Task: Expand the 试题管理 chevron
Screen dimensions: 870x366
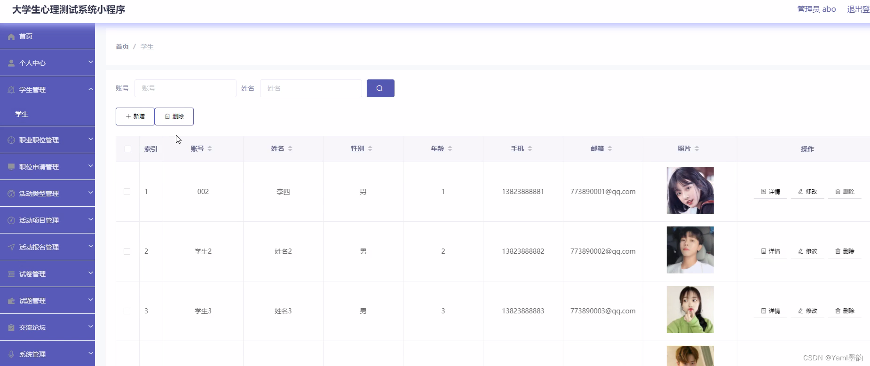Action: [x=91, y=300]
